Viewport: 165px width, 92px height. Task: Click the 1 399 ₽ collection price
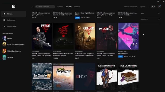point(56,58)
